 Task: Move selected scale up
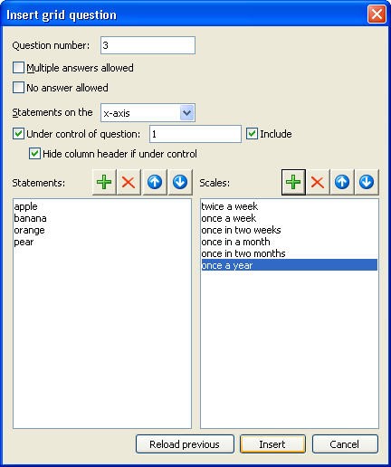(x=342, y=182)
